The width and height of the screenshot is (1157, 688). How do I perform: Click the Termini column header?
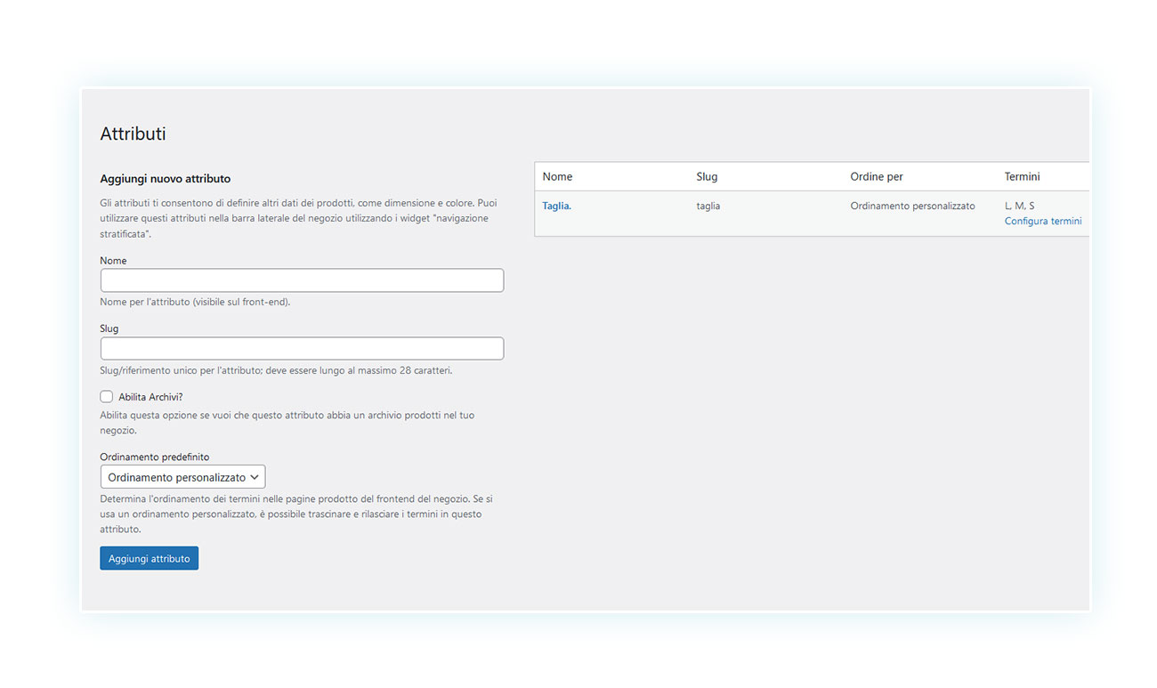tap(1023, 176)
